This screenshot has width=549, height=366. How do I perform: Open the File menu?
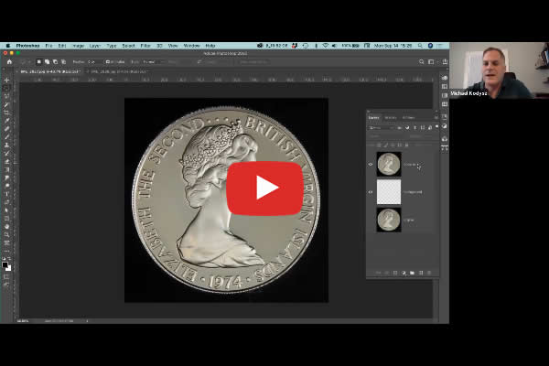[48, 46]
